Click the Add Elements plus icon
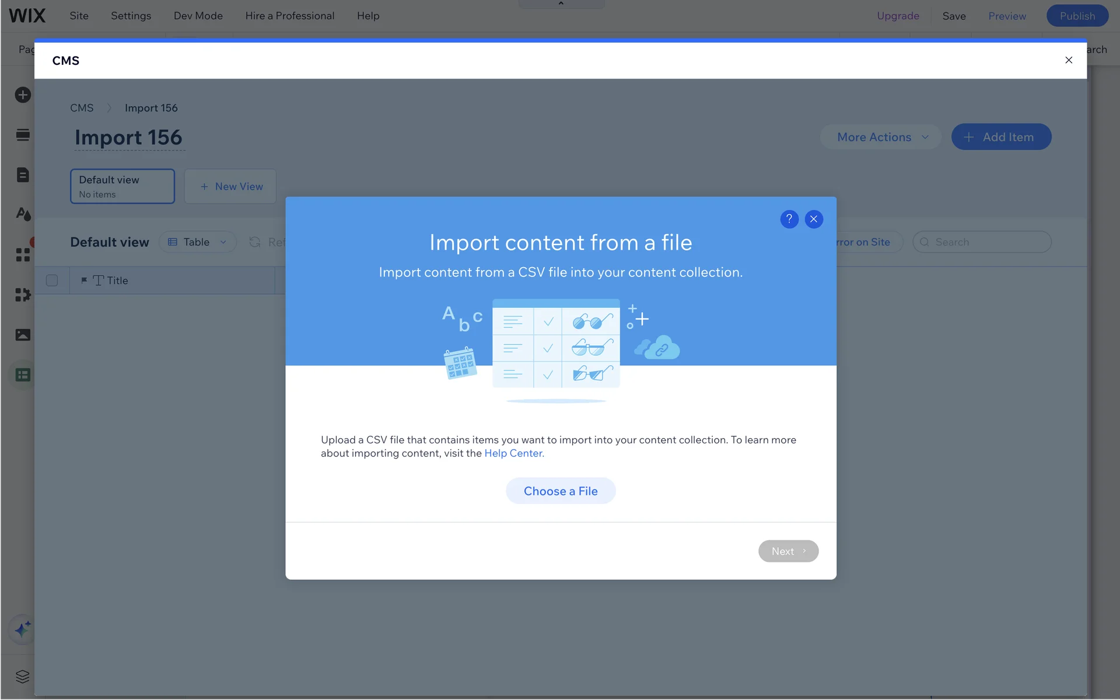This screenshot has height=700, width=1120. point(23,94)
